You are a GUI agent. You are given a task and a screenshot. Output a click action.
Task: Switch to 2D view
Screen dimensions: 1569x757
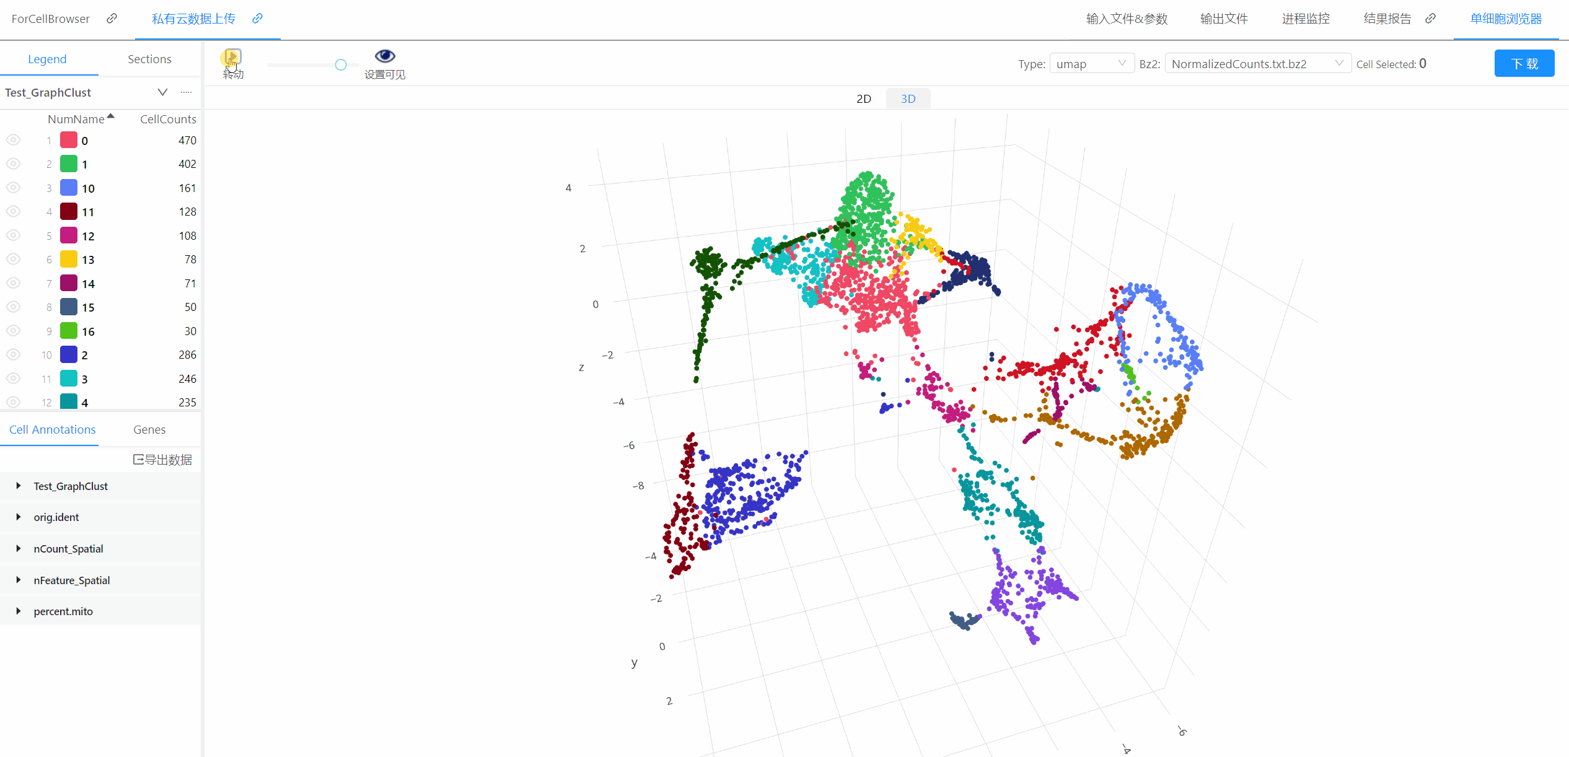click(x=864, y=98)
